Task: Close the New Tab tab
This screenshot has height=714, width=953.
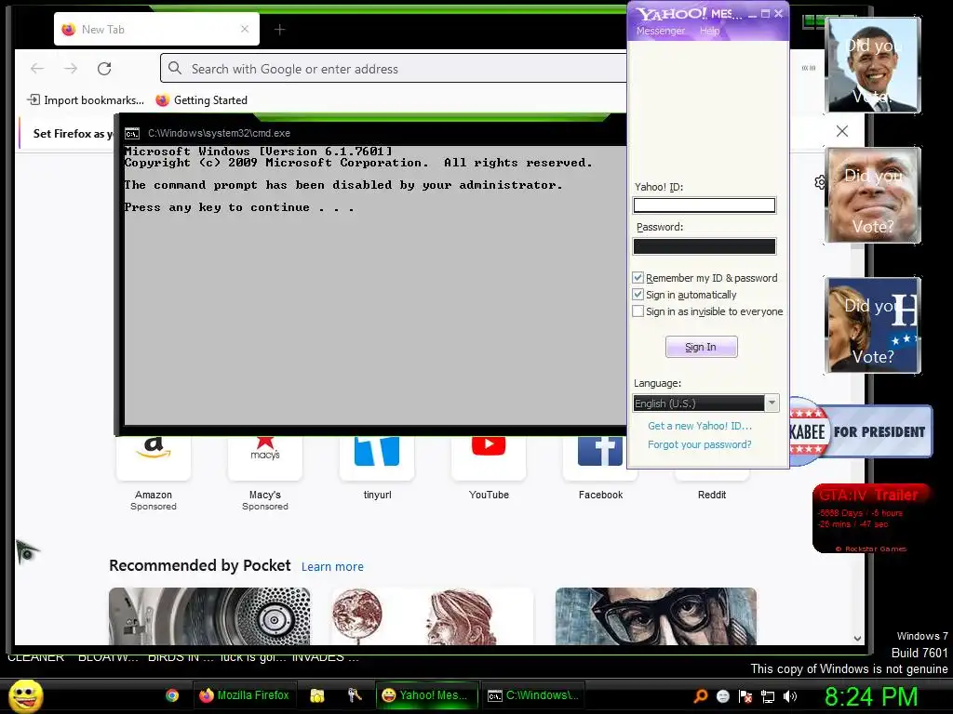Action: (x=245, y=29)
